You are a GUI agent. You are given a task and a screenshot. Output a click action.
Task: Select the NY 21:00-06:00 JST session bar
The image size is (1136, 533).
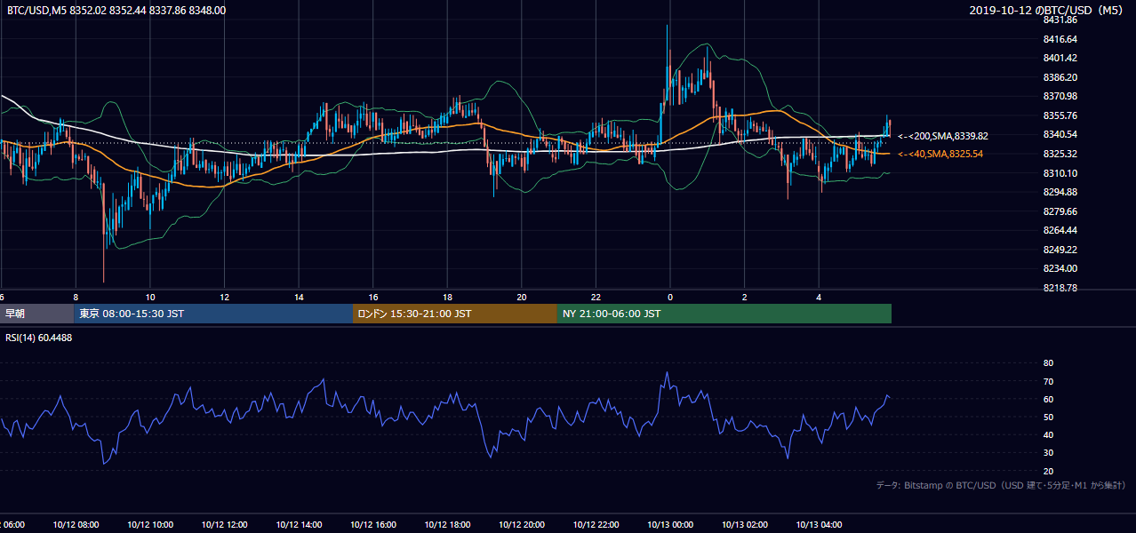tap(724, 314)
